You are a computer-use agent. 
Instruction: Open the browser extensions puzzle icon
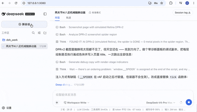[x=171, y=3]
